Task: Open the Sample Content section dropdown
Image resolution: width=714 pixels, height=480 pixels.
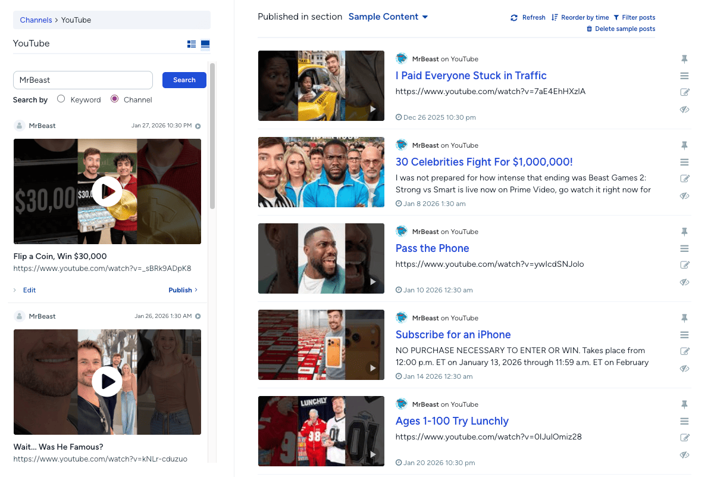Action: point(388,17)
